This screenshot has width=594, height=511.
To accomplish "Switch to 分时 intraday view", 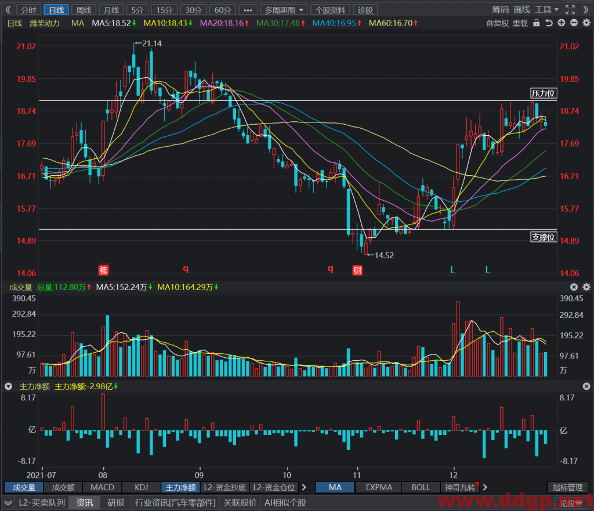I will tap(29, 10).
